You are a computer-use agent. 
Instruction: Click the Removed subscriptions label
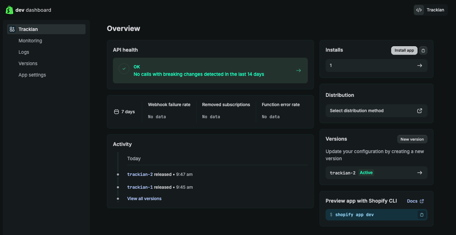[x=226, y=105]
